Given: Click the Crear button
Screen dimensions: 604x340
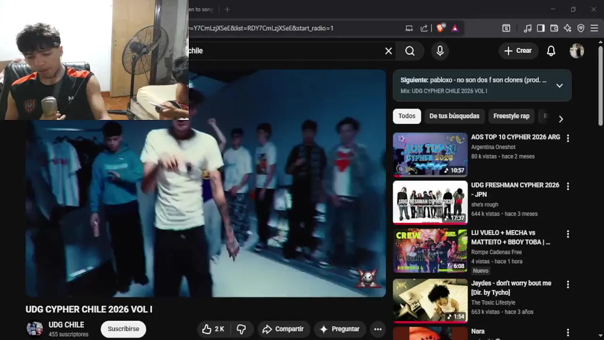Looking at the screenshot, I should (518, 51).
